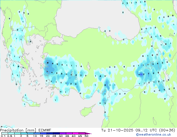Screen dimensions: 177x137
Task: Click the island of Cyprus on map
Action: [86, 111]
